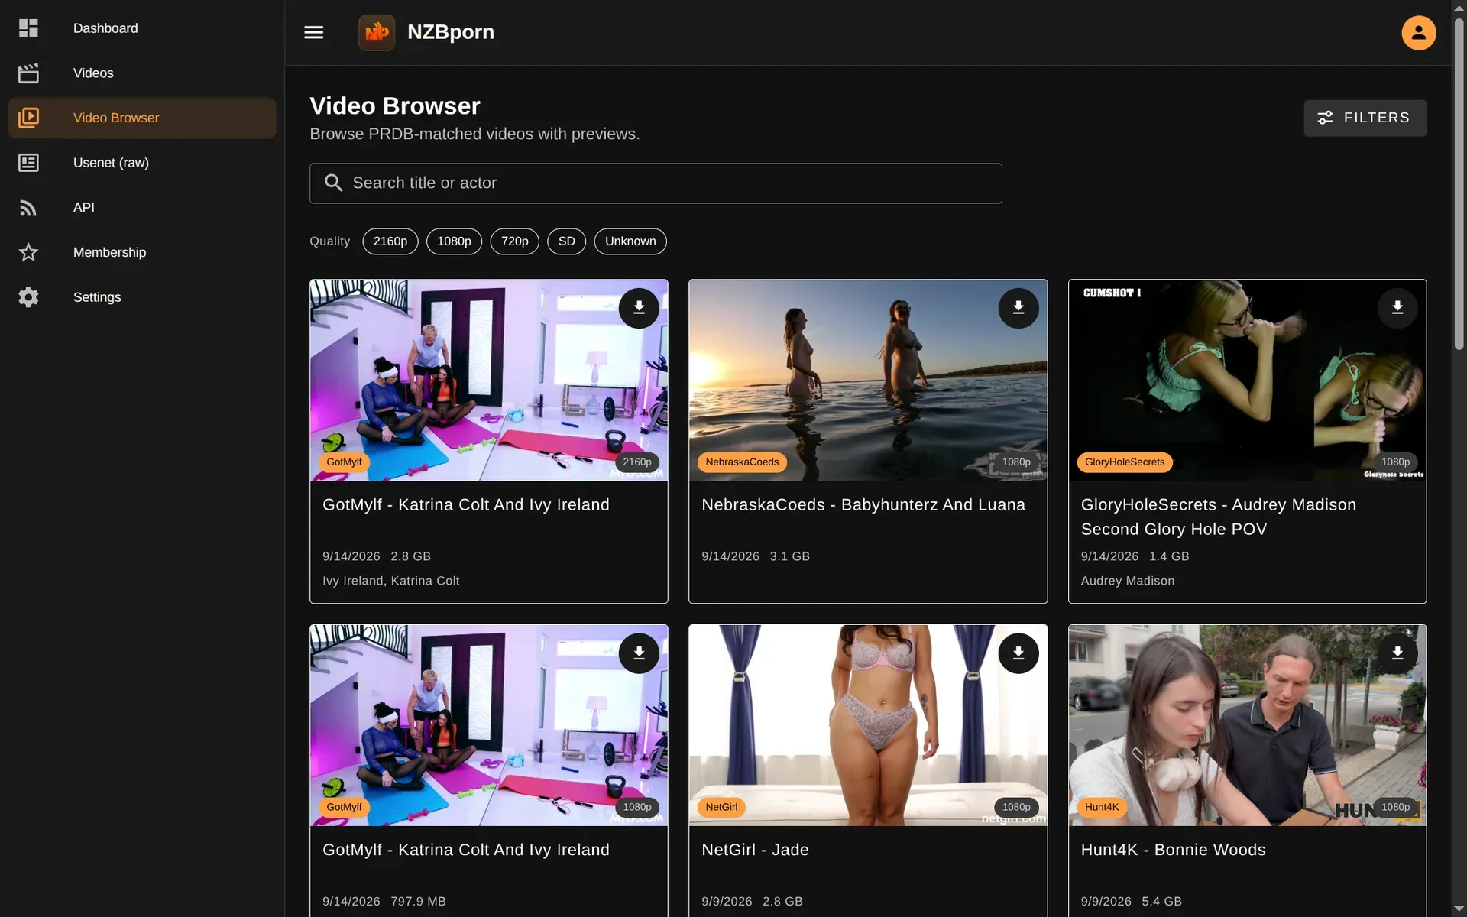Click the search magnifier icon
1467x917 pixels.
coord(334,183)
